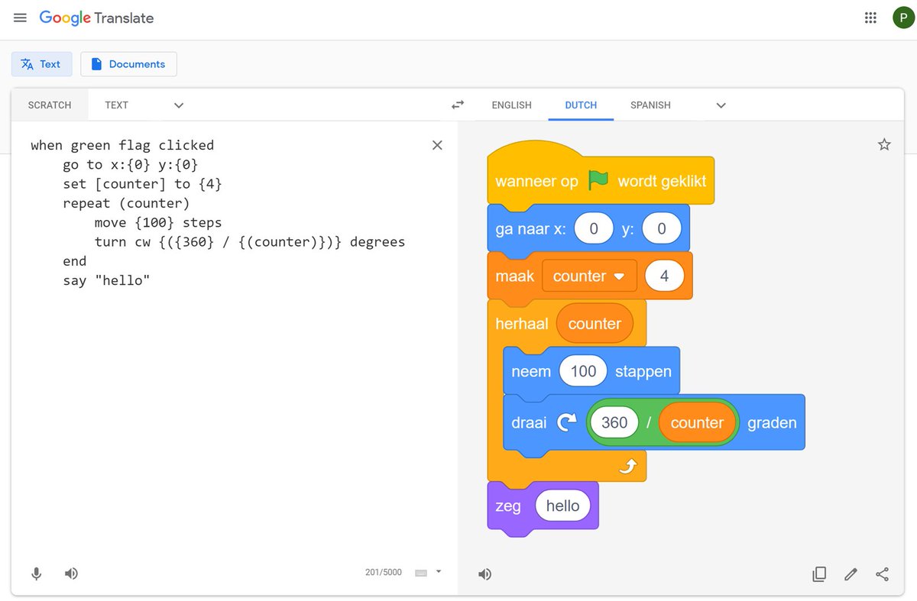Image resolution: width=917 pixels, height=601 pixels.
Task: Click the 'wanneer op' hat block text
Action: click(x=536, y=182)
